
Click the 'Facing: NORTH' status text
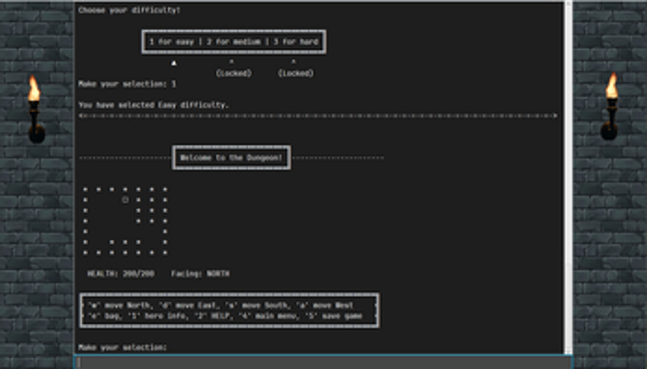[x=201, y=273]
